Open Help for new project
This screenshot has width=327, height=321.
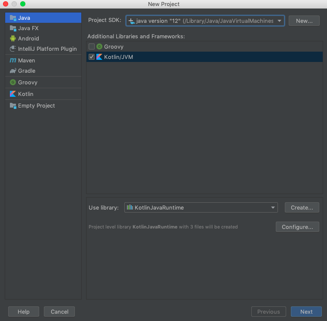(x=24, y=312)
